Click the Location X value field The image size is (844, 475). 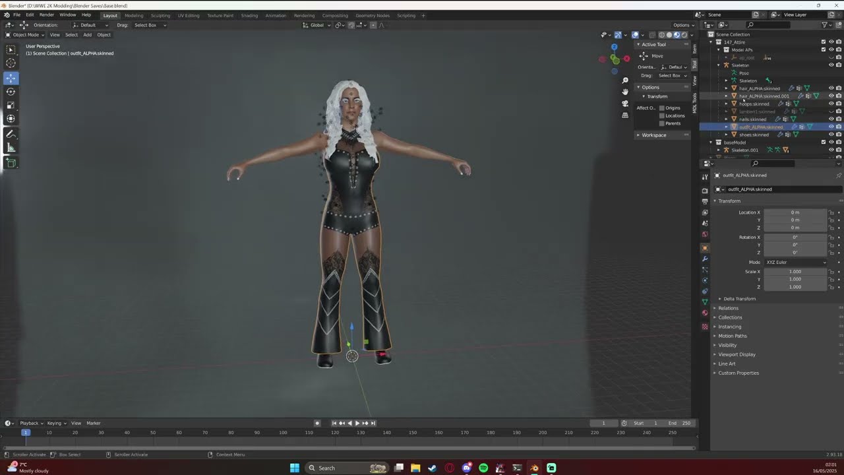(795, 212)
